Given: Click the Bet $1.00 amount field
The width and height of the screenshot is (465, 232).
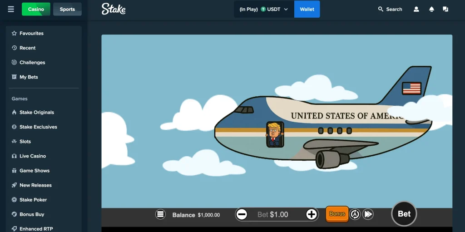Looking at the screenshot, I should [x=273, y=214].
